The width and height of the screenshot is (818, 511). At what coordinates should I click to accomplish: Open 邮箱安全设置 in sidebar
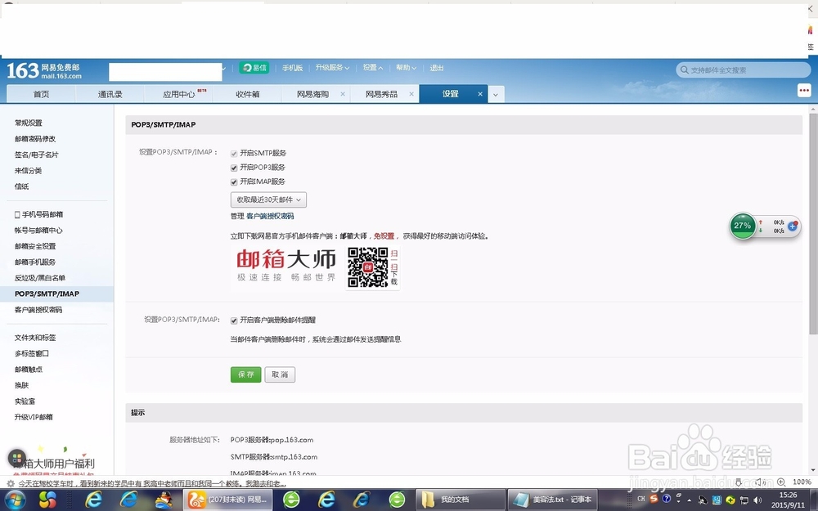coord(35,246)
